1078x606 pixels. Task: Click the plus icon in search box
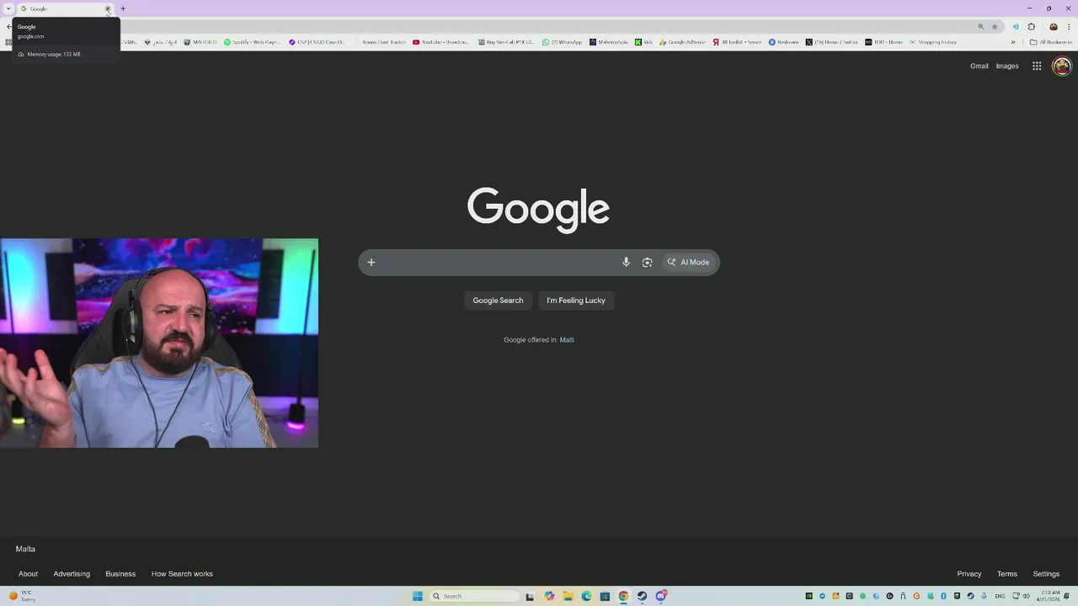pyautogui.click(x=371, y=262)
